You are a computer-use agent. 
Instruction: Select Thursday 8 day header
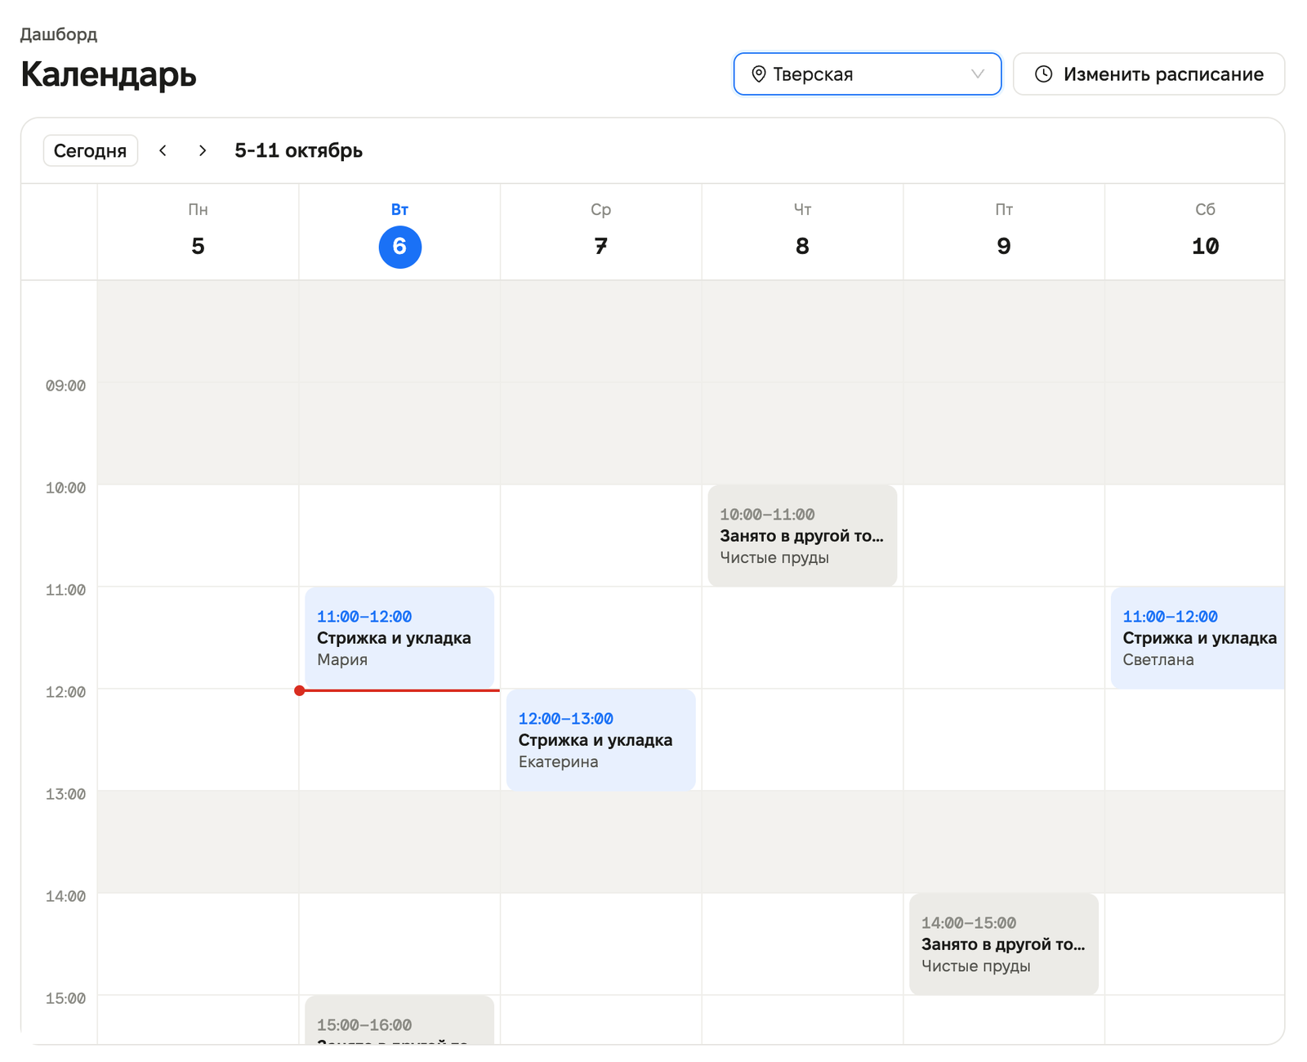[802, 232]
